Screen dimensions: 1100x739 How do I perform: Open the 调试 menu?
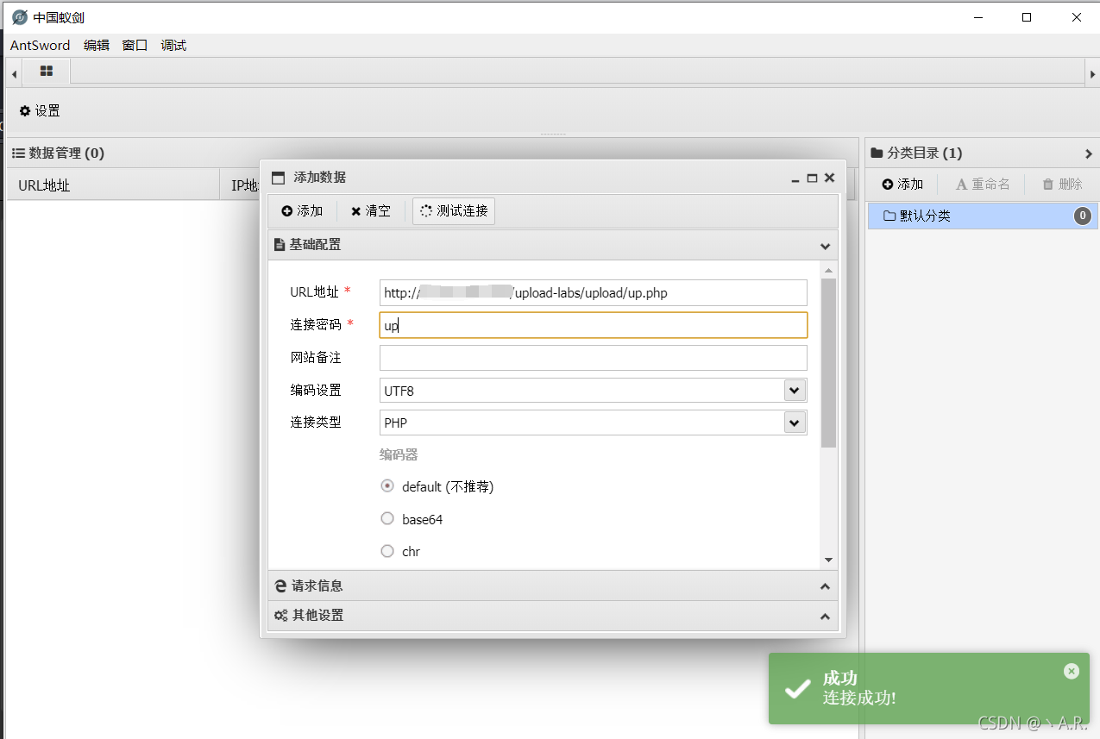173,46
